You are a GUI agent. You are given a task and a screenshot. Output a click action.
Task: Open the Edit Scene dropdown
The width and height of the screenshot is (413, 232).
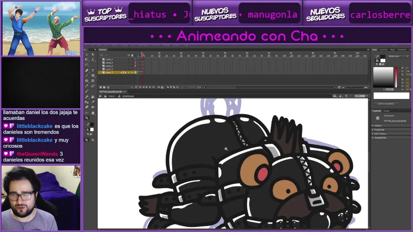click(335, 96)
